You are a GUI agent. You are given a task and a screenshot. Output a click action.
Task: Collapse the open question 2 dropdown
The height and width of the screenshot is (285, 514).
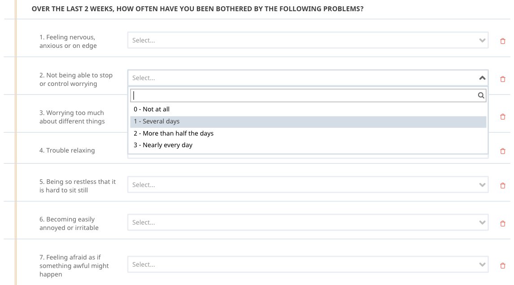click(482, 78)
